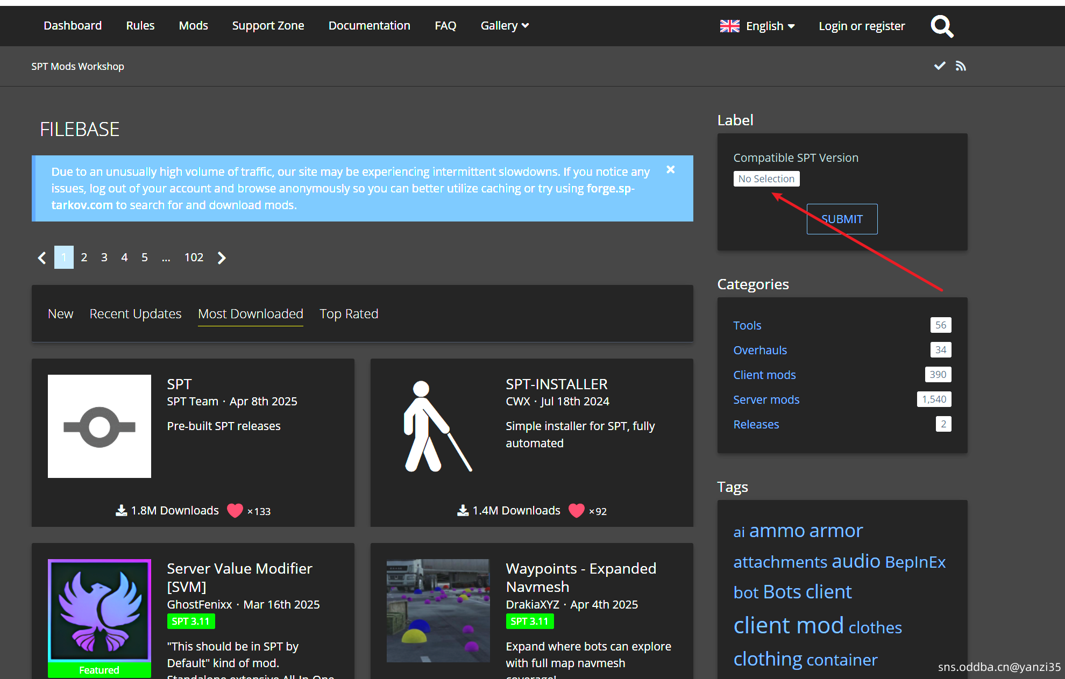Click the mark-all-as-read checkmark icon

[x=940, y=66]
